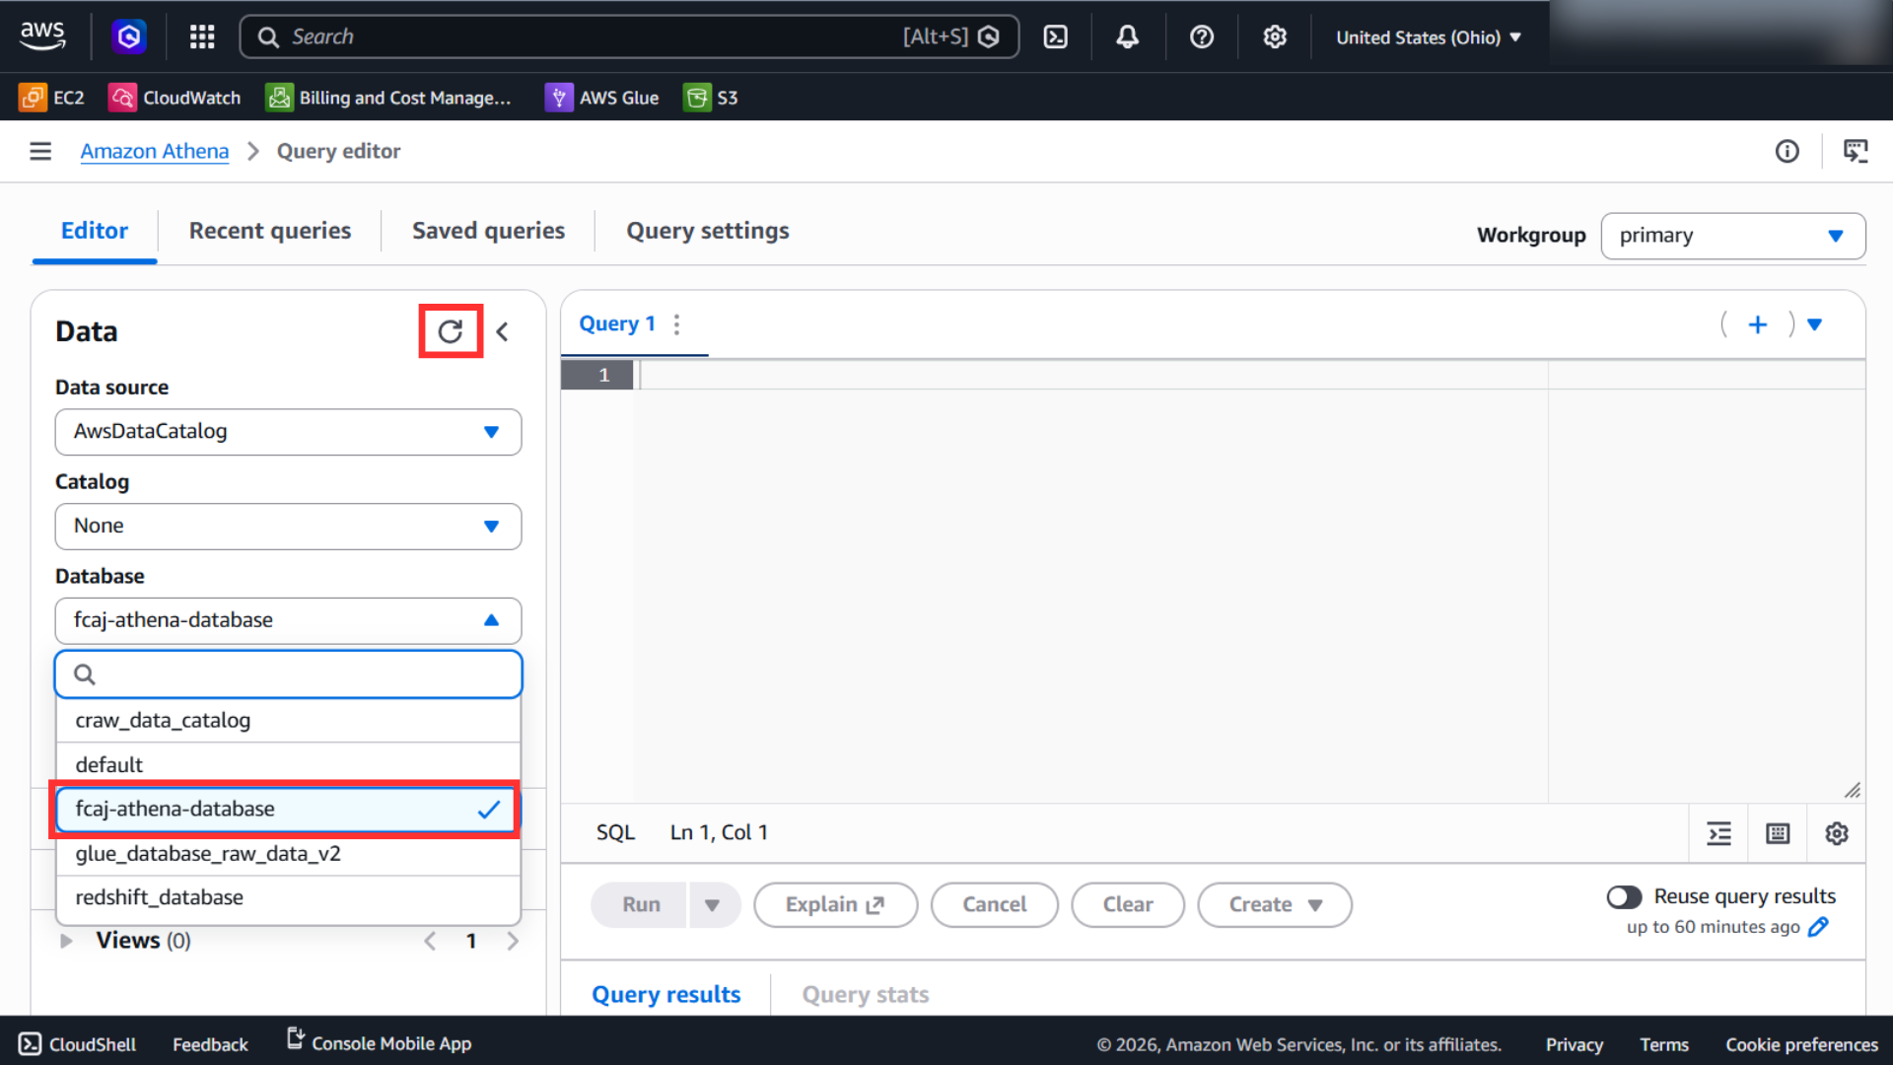Select default database option
Image resolution: width=1893 pixels, height=1065 pixels.
pyautogui.click(x=288, y=764)
